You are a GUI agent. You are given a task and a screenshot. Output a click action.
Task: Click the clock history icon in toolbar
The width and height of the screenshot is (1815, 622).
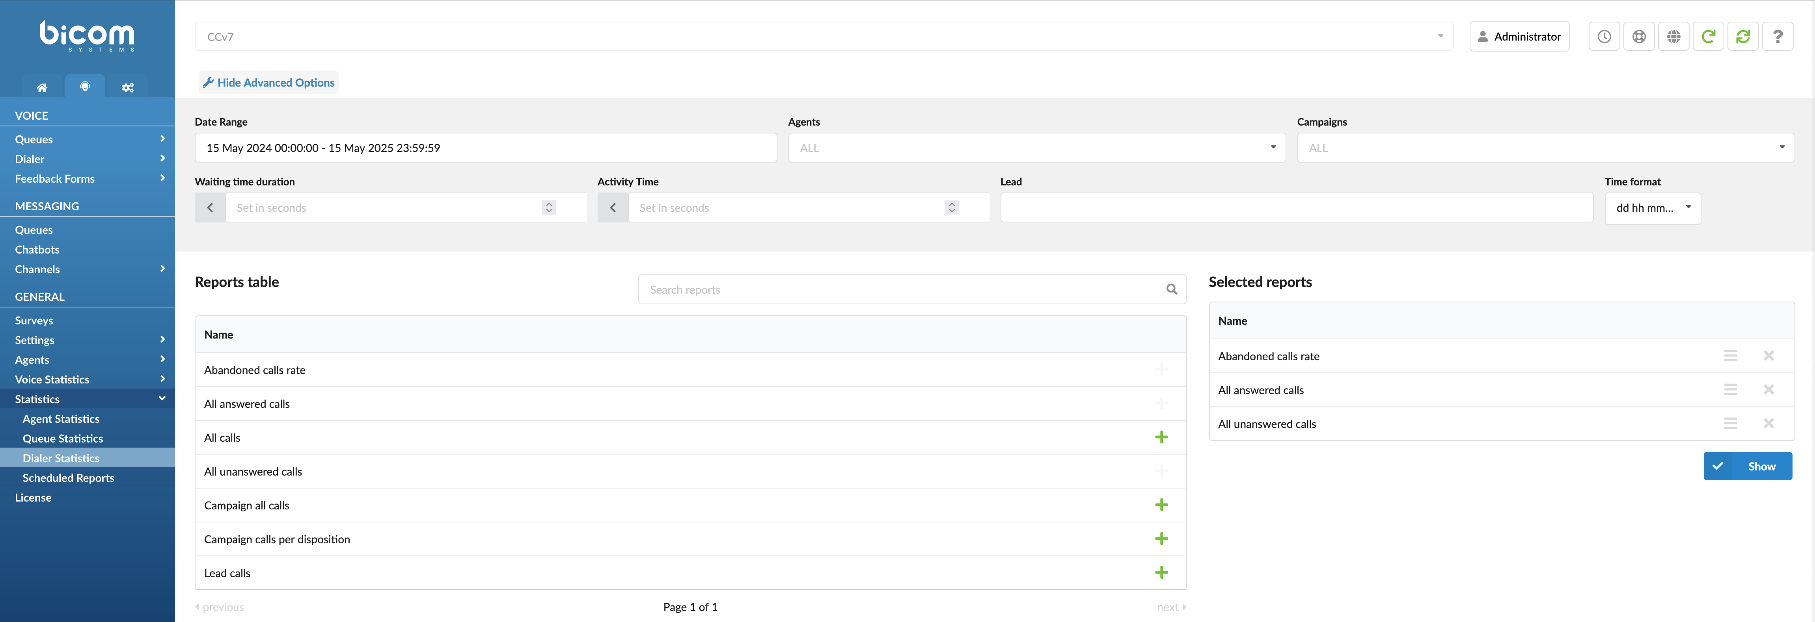(x=1604, y=36)
